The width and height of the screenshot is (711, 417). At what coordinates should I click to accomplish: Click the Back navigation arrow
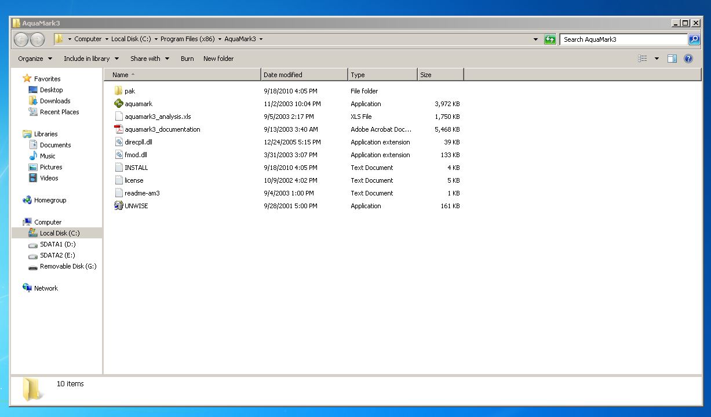(x=21, y=39)
